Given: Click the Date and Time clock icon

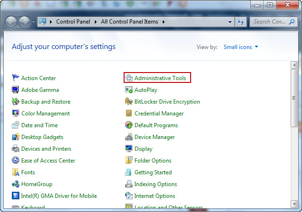Looking at the screenshot, I should pyautogui.click(x=16, y=125).
